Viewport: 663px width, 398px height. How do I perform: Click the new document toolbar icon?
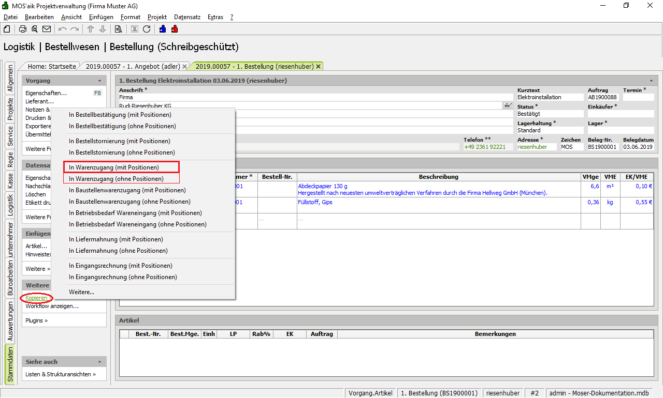pos(7,29)
